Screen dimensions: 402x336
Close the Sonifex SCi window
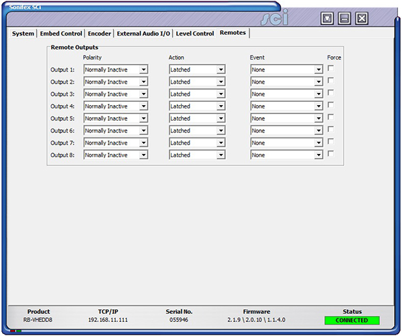(x=362, y=18)
